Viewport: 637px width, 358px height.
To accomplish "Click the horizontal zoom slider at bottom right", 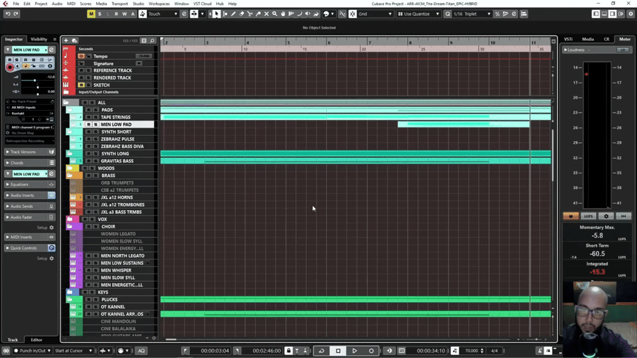I will point(536,339).
